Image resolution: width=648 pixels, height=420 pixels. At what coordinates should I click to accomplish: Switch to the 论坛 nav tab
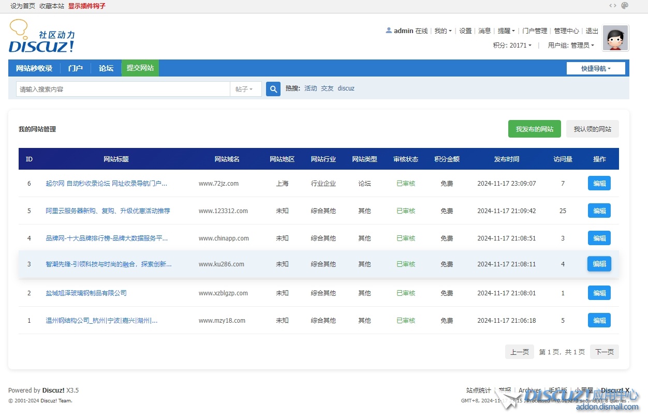point(106,68)
